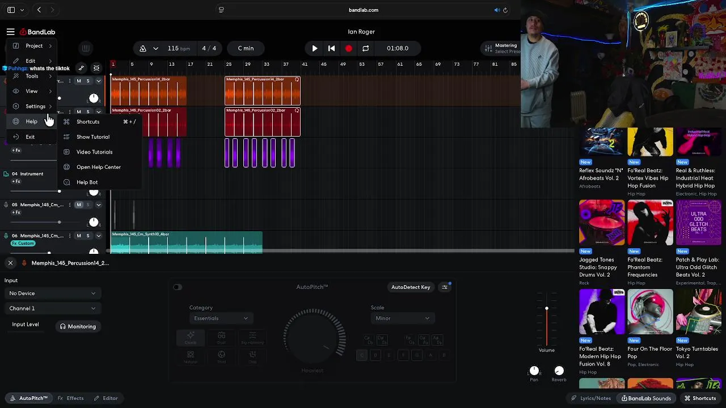Return to start with skip-back button
This screenshot has height=408, width=726.
pyautogui.click(x=332, y=48)
